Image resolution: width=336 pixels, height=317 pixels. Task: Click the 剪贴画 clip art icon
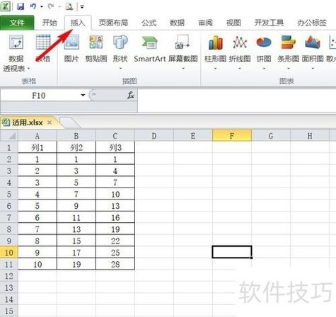coord(96,42)
